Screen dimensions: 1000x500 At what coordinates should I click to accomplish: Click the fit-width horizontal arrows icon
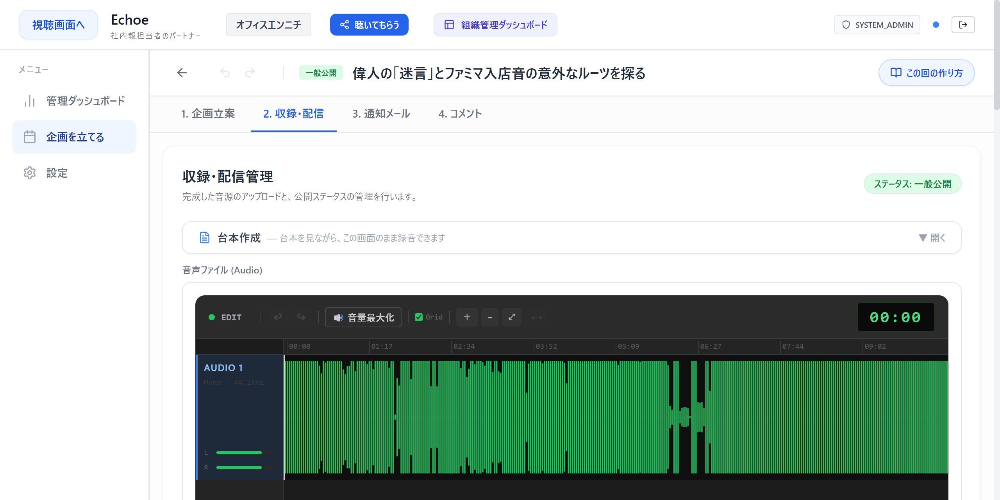pyautogui.click(x=536, y=318)
